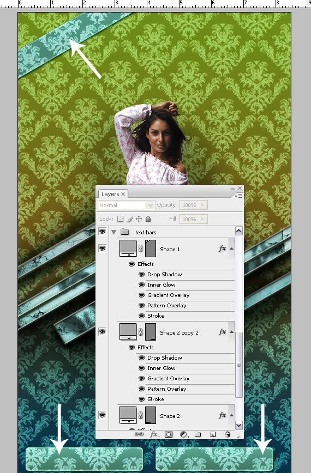Collapse the text bars group triangle
The image size is (311, 473).
point(114,232)
